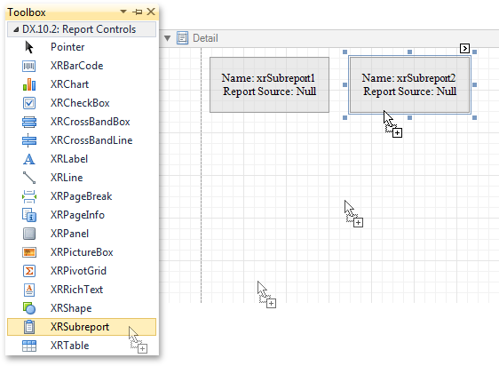
Task: Choose the XRChart control icon
Action: click(x=29, y=84)
